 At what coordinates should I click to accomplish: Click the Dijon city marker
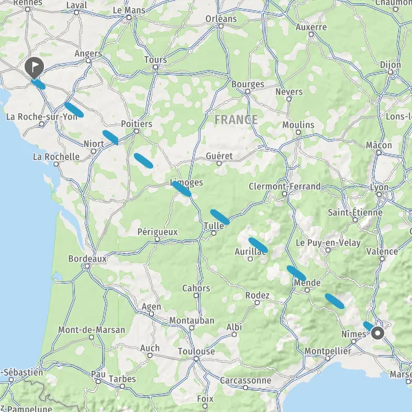click(391, 72)
